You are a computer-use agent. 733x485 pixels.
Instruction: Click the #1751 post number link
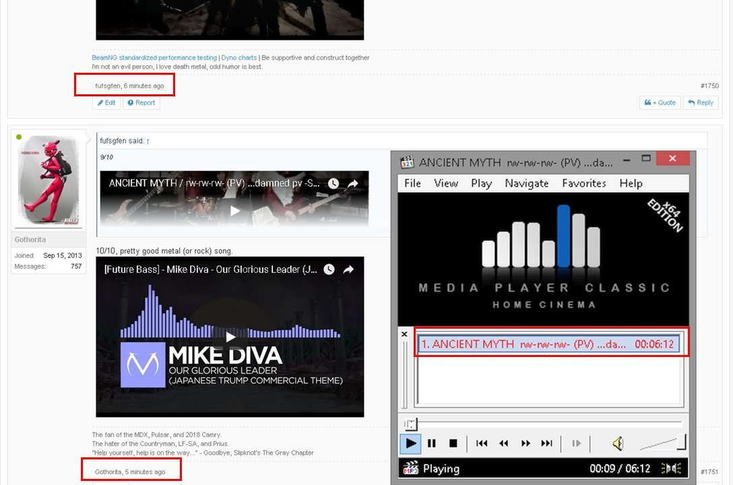[x=709, y=472]
